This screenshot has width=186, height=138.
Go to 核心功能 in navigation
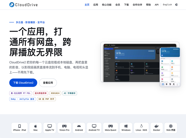[x=107, y=5]
